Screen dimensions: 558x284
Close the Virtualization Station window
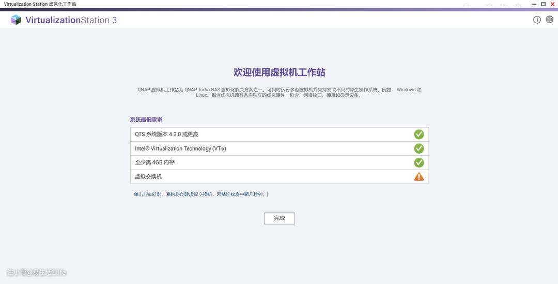552,4
